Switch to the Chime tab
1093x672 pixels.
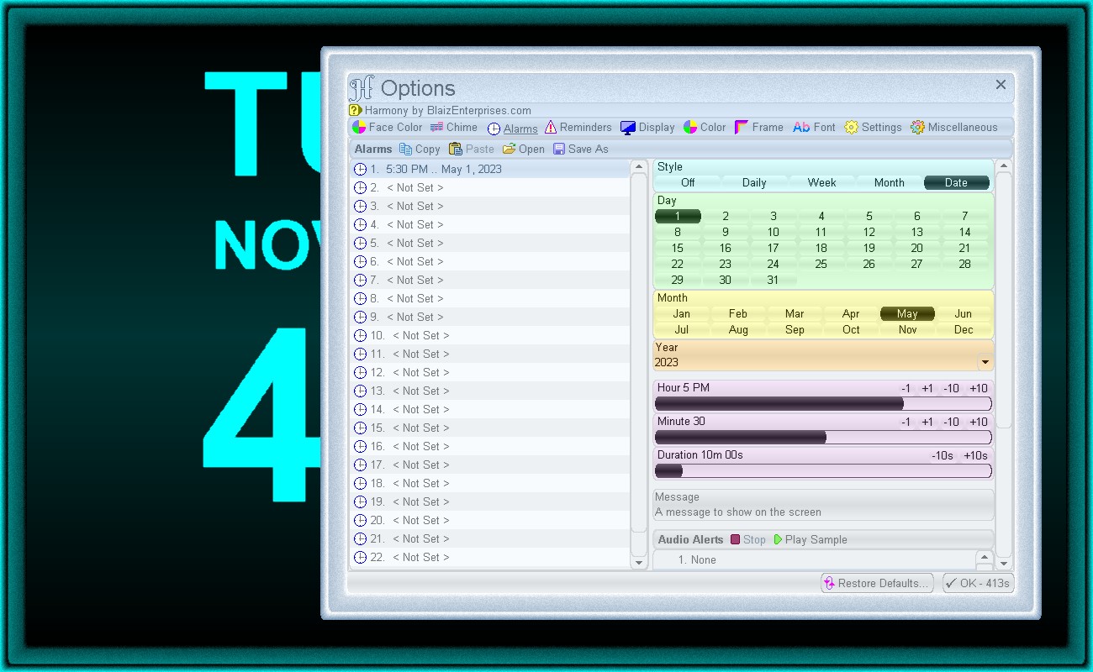coord(454,128)
